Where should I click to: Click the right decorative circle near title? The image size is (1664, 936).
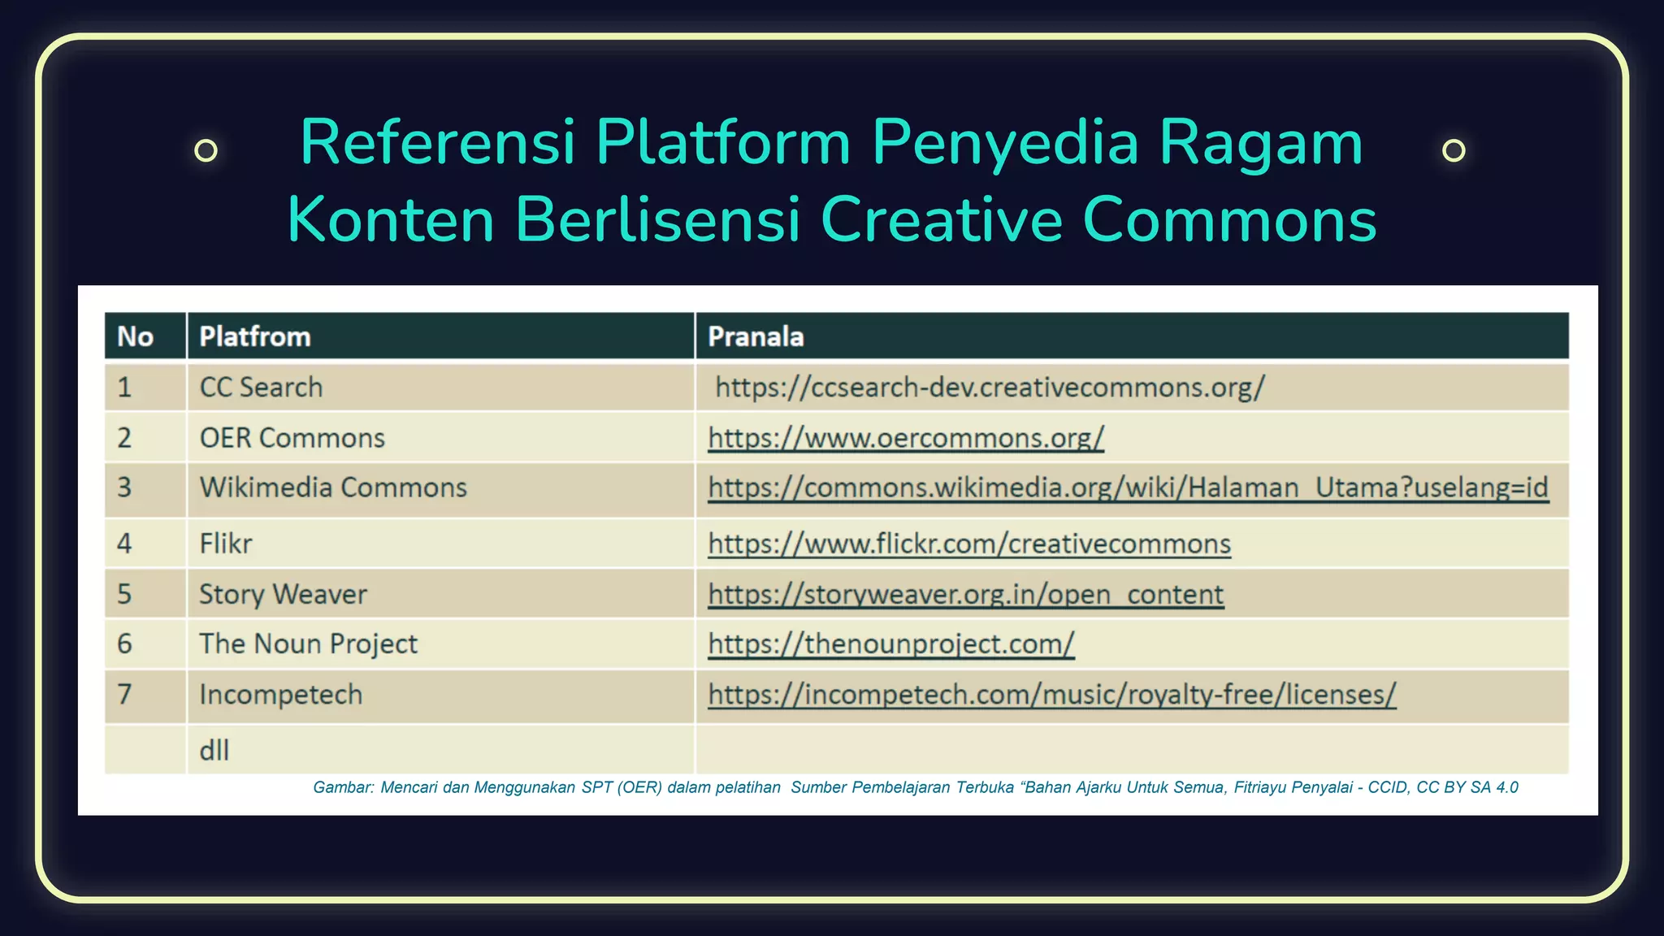coord(1454,149)
